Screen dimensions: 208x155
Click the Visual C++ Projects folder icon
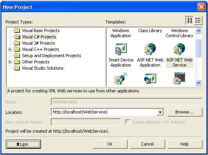coord(17,49)
